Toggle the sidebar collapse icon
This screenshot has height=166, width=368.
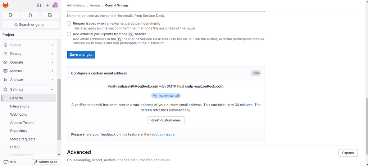point(39,5)
